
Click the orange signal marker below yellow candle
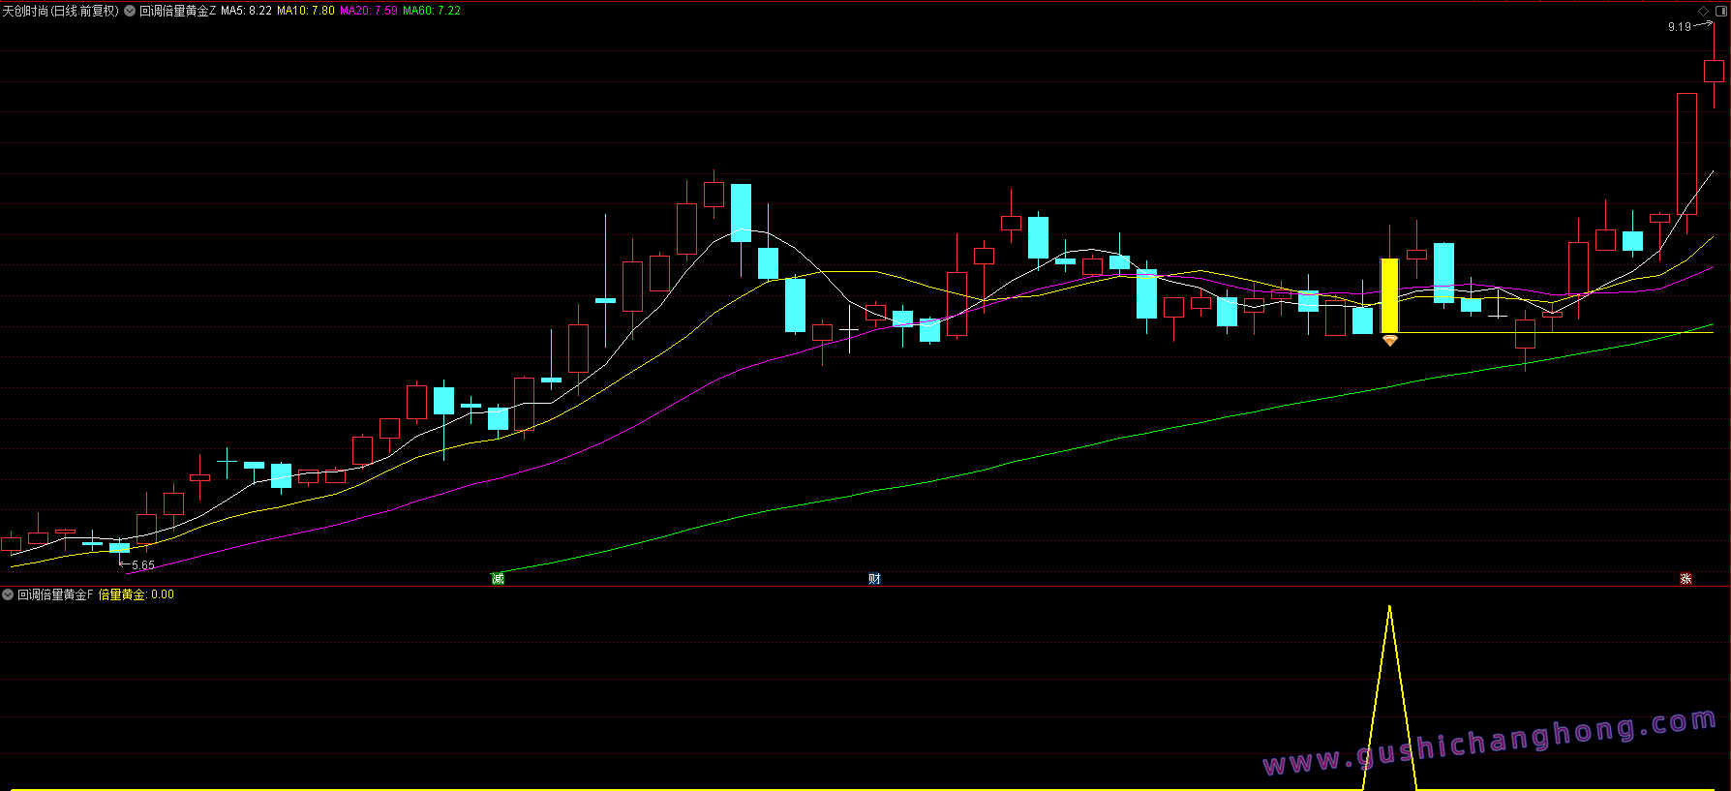click(x=1389, y=341)
